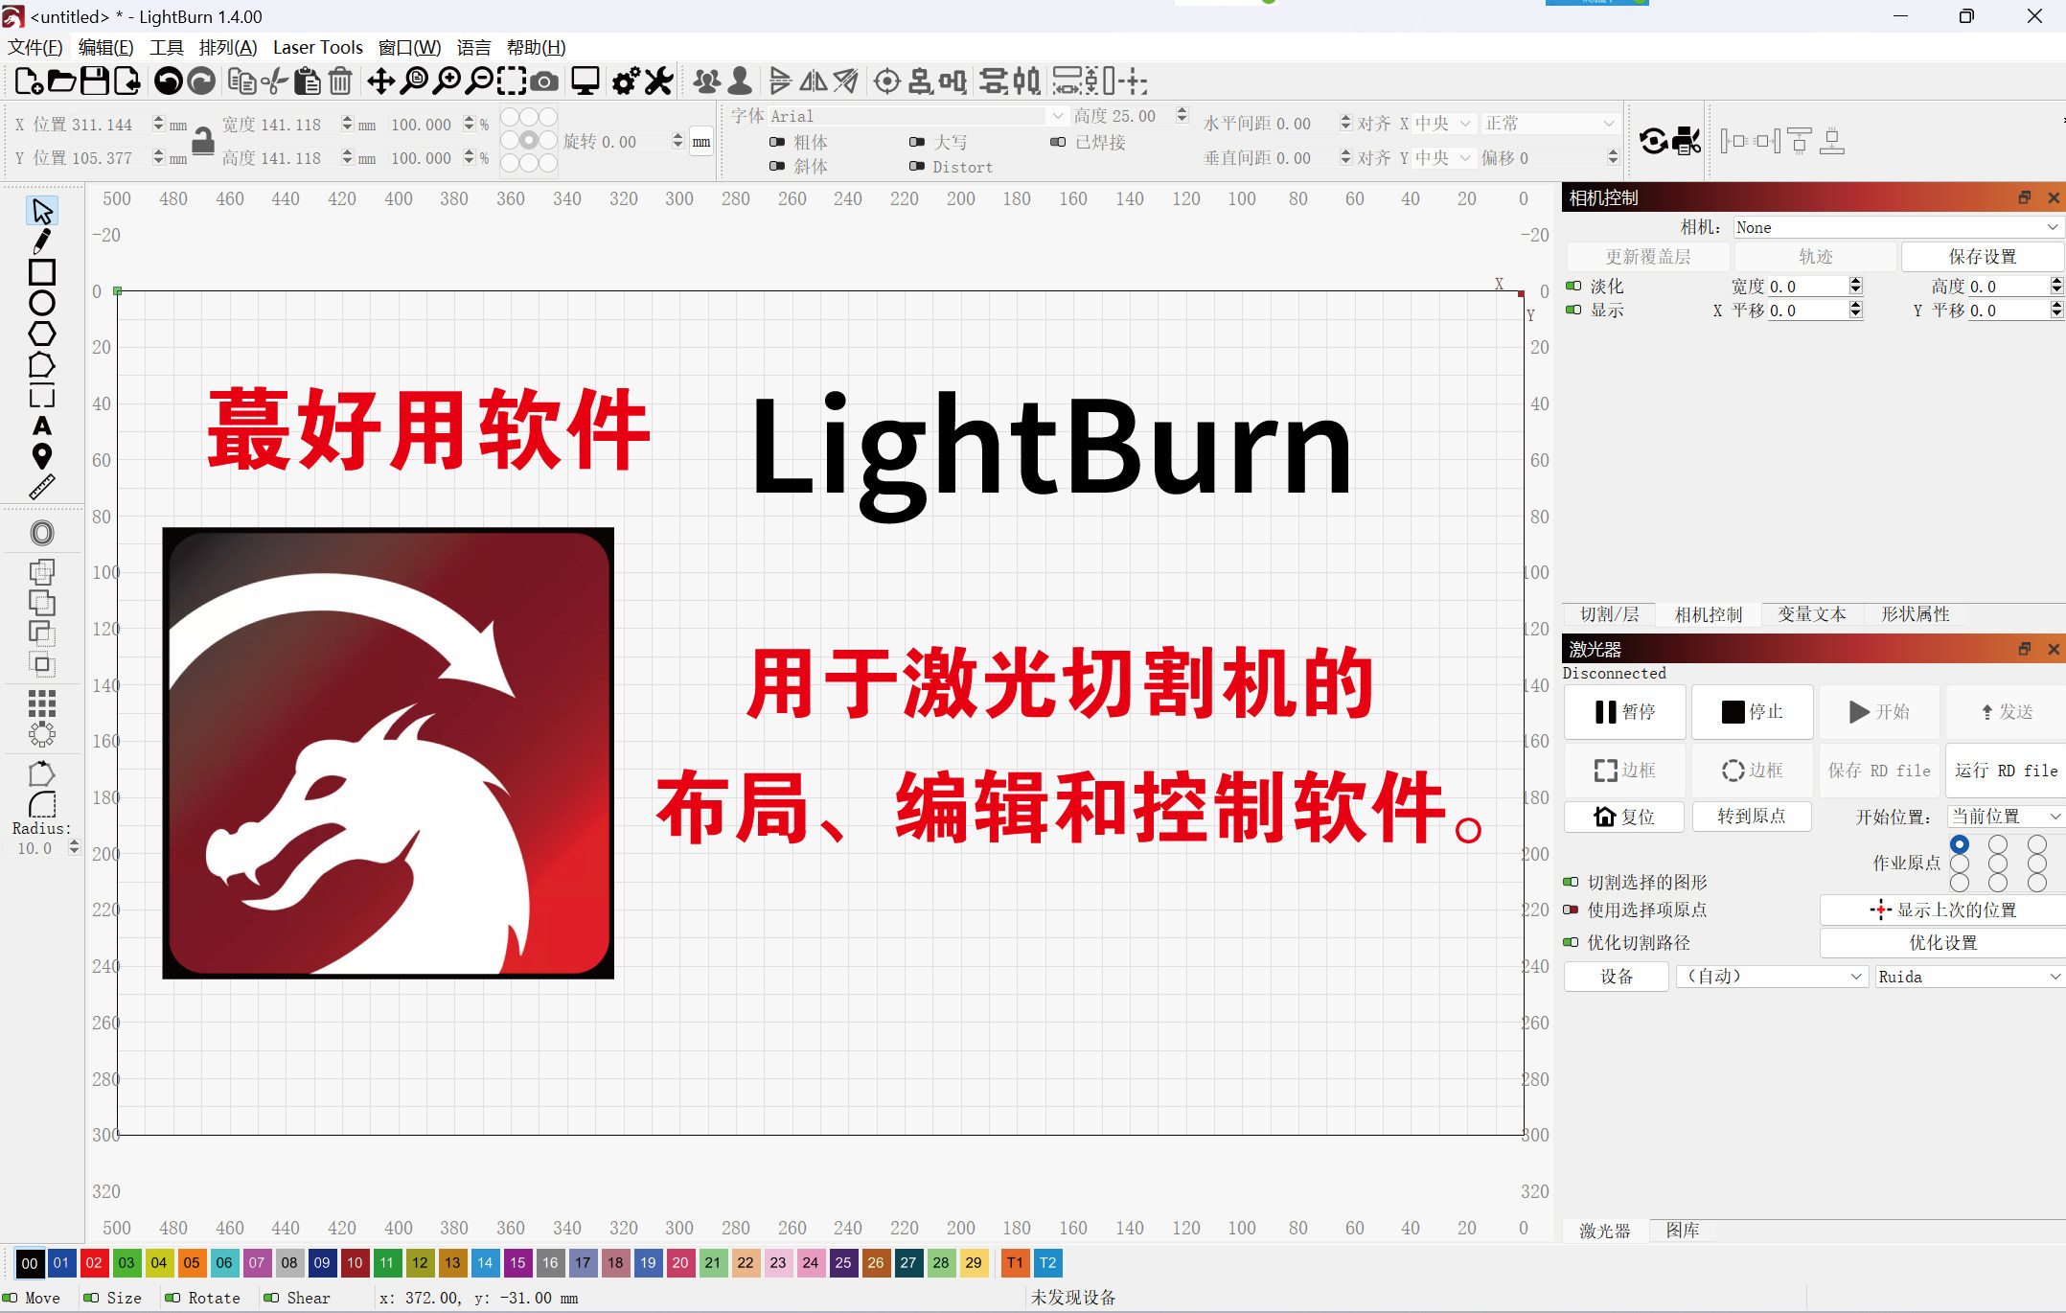Save the project with floppy icon
Screen dimensions: 2066x1313
coord(94,81)
